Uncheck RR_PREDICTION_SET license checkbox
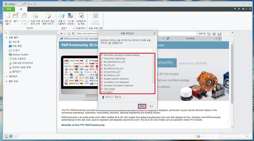254x141 pixels. [102, 69]
